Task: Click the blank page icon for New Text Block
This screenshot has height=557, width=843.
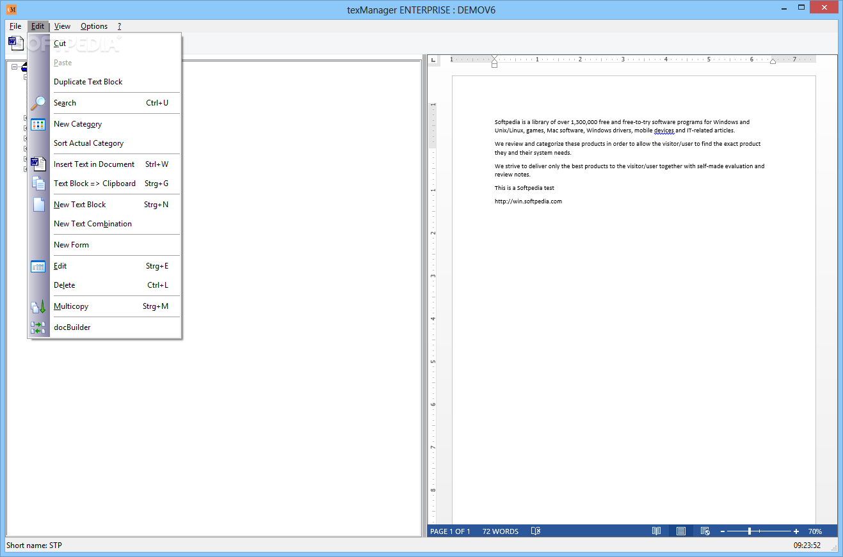Action: 38,205
